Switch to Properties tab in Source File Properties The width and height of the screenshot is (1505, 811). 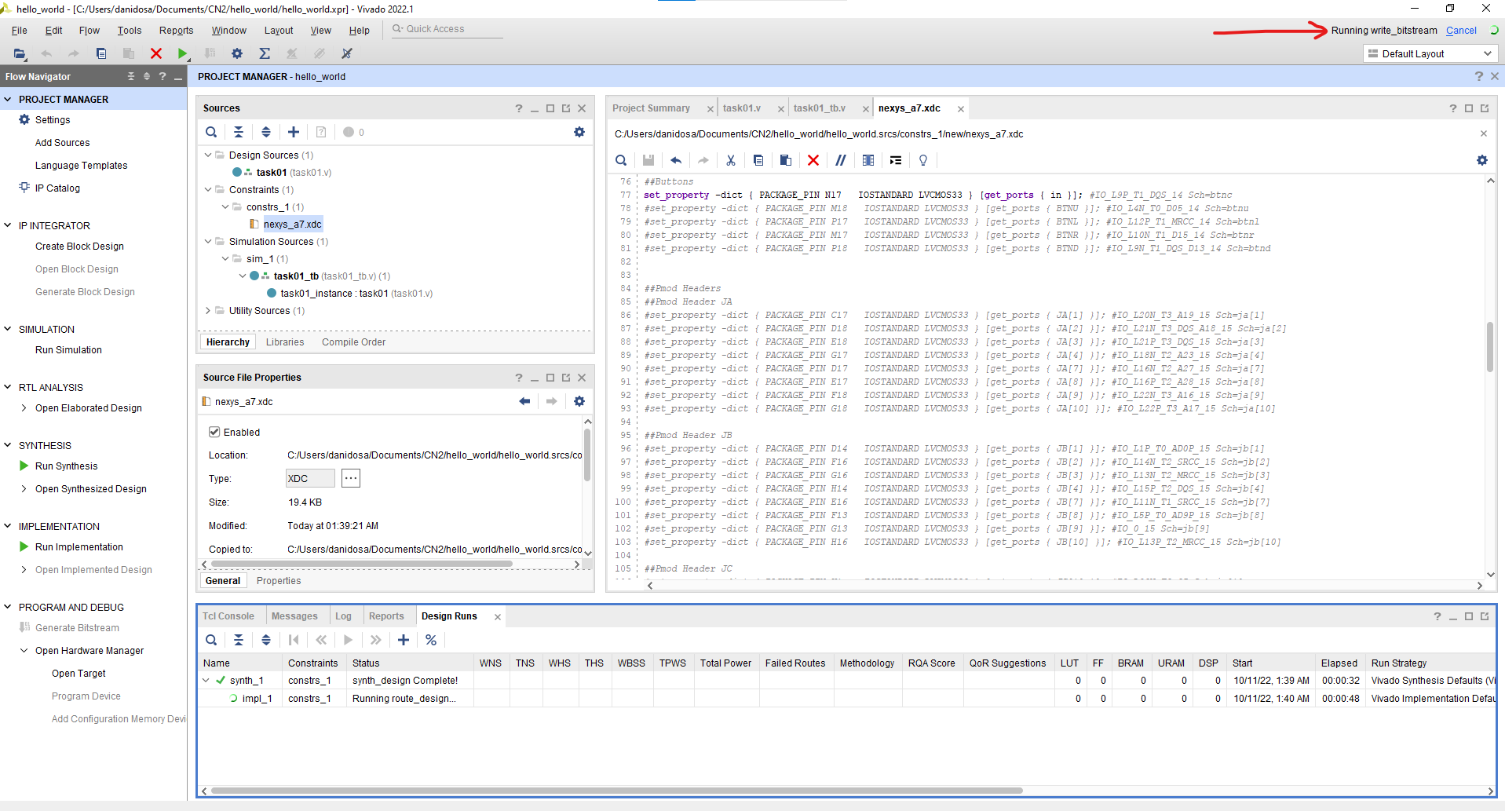coord(279,581)
